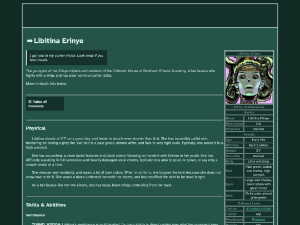
Task: Click the 'TUNNEL VISION:' bold text
Action: pyautogui.click(x=46, y=224)
